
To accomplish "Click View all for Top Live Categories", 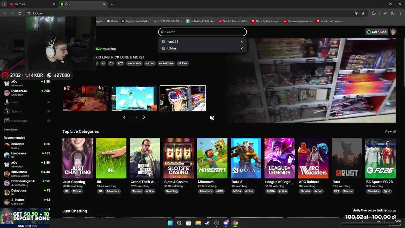I will pos(390,131).
